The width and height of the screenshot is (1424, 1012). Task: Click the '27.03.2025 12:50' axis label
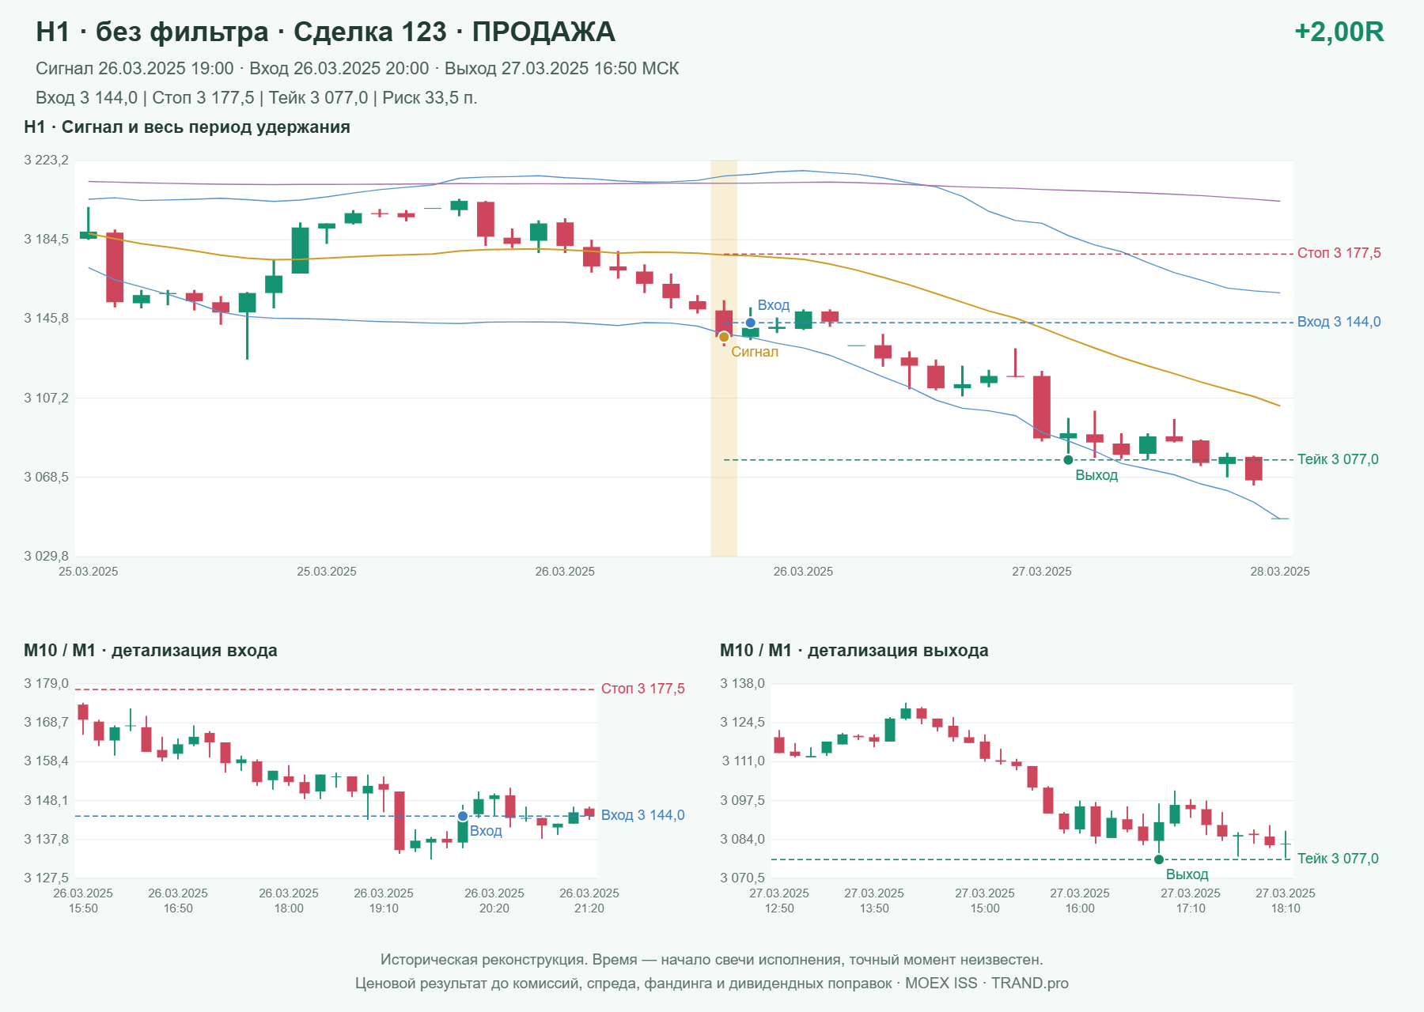click(779, 901)
